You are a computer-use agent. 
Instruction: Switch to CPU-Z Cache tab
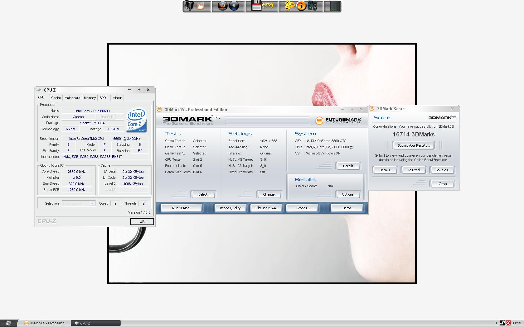click(56, 98)
